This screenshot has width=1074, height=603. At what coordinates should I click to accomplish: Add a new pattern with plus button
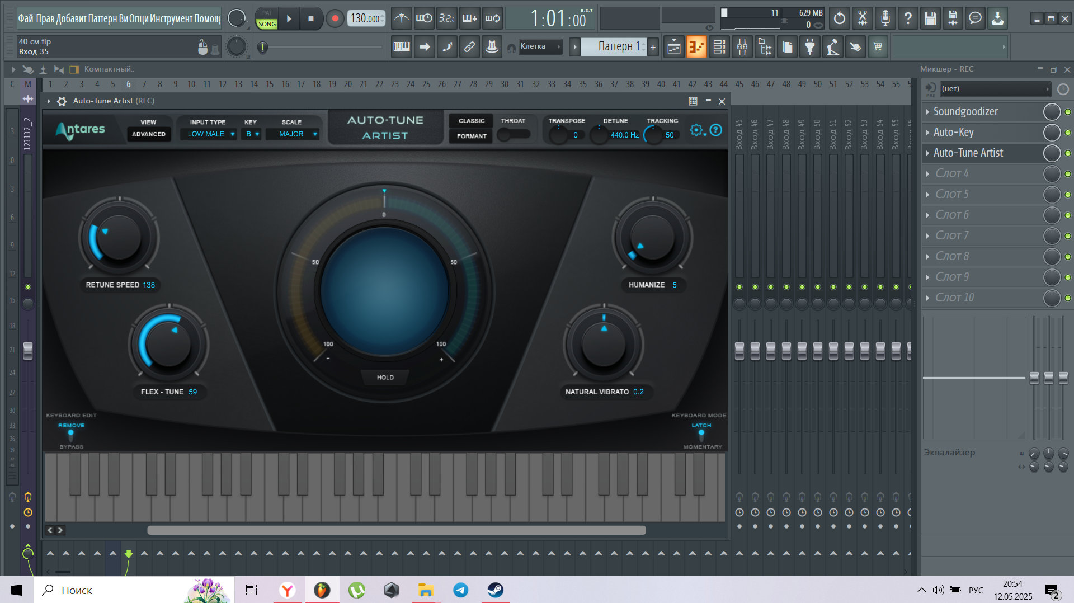[x=653, y=47]
